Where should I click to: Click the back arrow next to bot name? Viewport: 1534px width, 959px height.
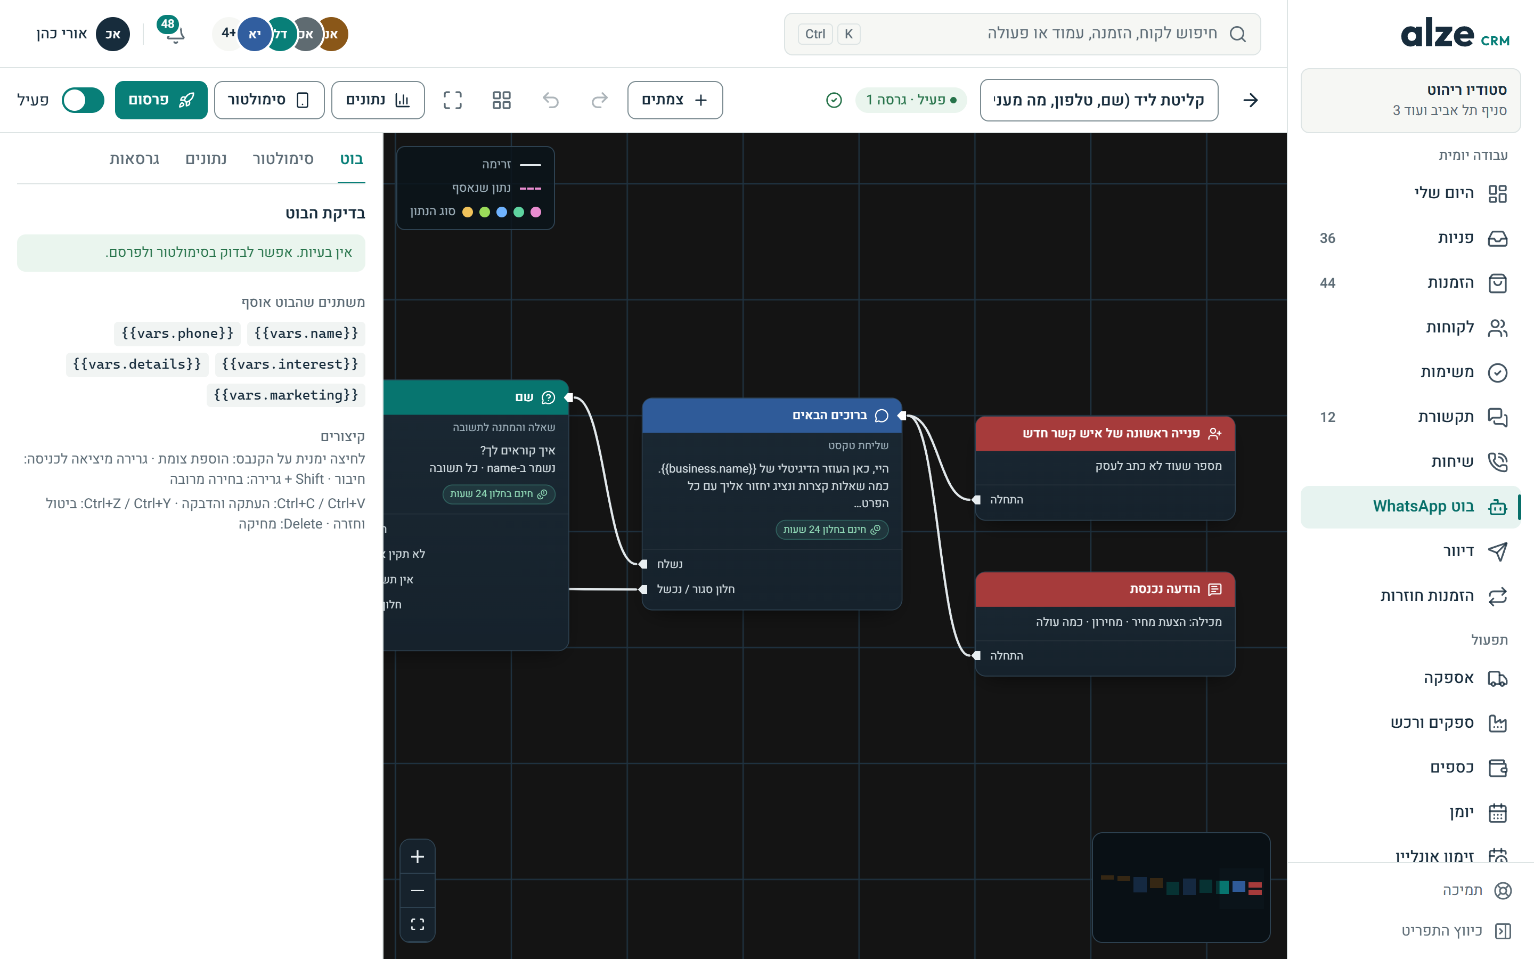(1250, 100)
